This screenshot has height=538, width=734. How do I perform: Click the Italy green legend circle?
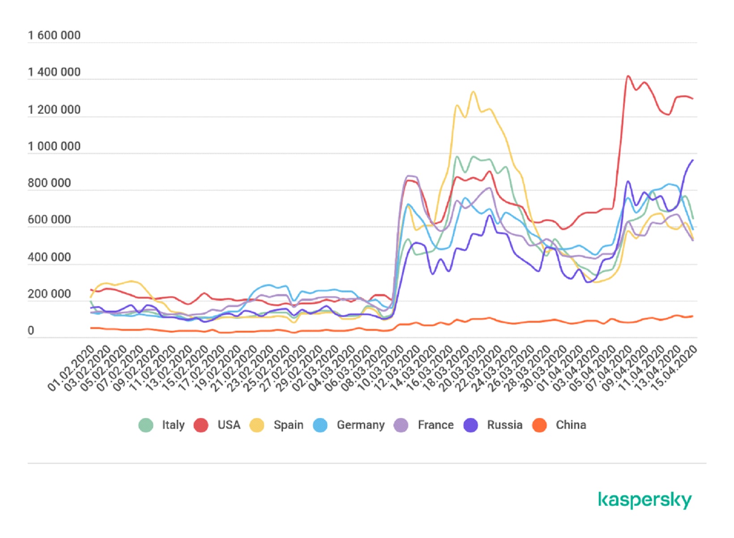(146, 425)
